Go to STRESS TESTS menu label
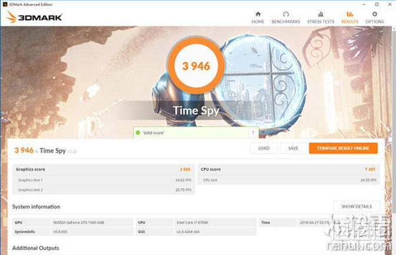 [321, 22]
